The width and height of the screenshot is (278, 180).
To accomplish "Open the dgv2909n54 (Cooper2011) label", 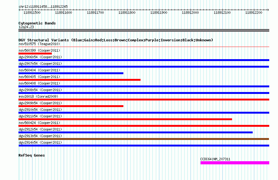I will (x=40, y=103).
